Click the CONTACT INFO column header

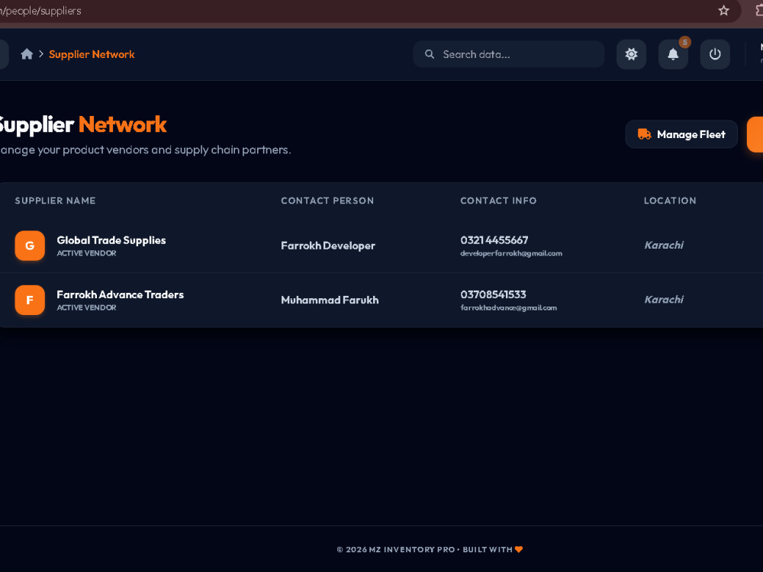point(498,201)
